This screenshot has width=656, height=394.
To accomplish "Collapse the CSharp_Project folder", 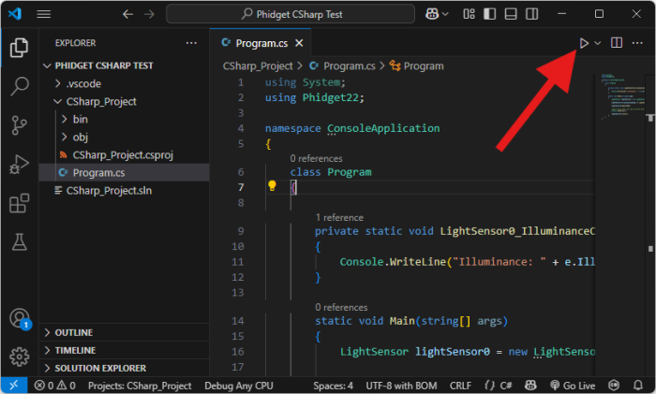I will [x=101, y=101].
